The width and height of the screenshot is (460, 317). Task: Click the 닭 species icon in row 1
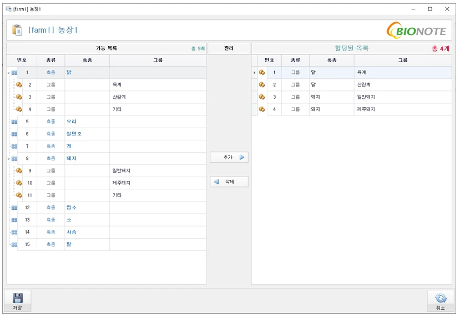pyautogui.click(x=14, y=73)
